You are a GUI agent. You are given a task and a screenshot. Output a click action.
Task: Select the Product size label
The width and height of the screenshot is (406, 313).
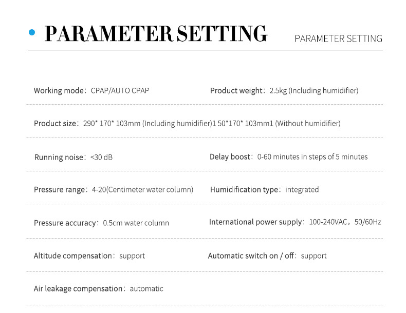(55, 124)
